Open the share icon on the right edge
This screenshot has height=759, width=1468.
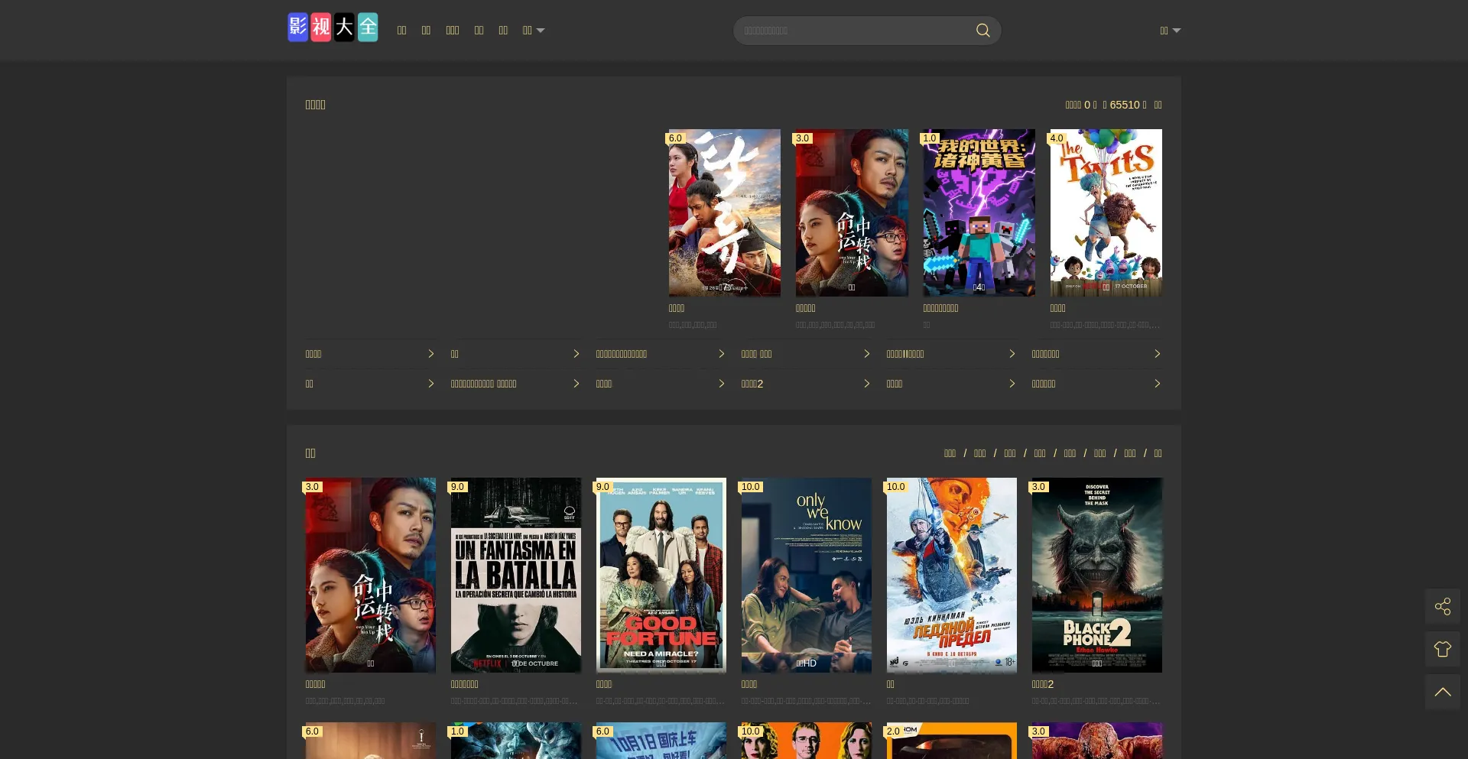1442,607
